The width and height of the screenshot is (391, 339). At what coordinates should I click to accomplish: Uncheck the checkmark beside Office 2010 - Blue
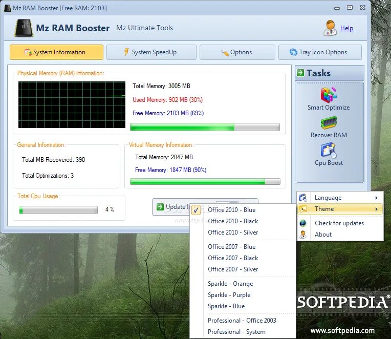coord(196,210)
